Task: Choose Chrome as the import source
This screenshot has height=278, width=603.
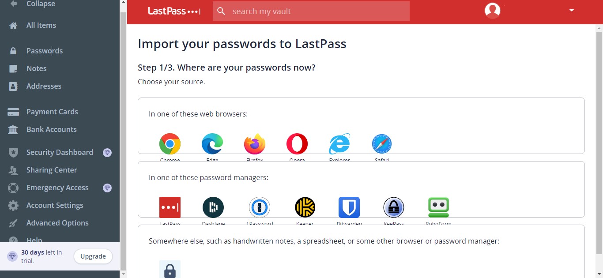Action: point(170,144)
